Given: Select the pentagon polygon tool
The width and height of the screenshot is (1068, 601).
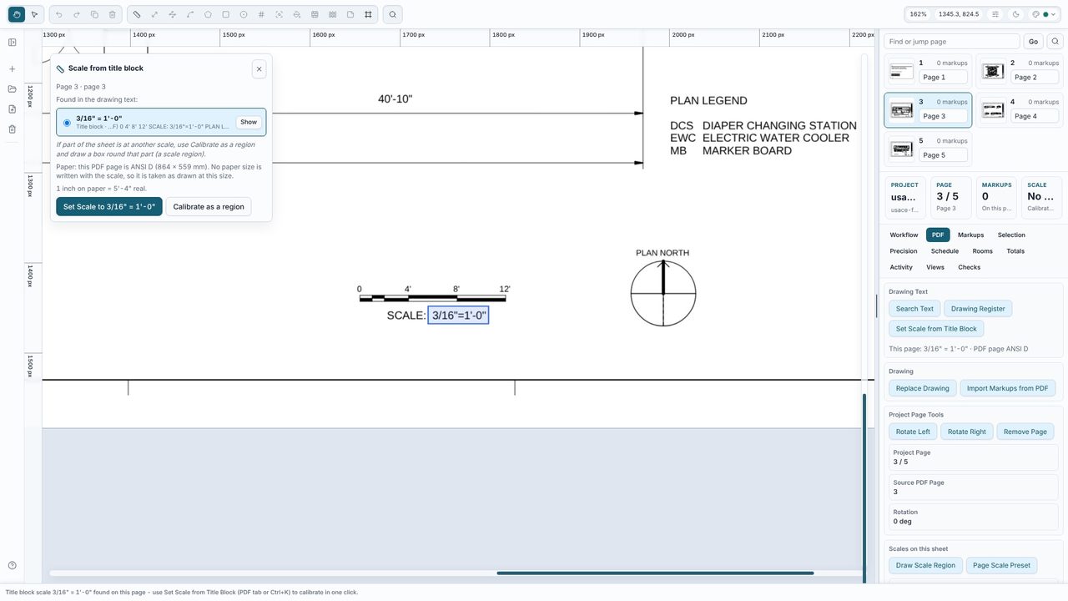Looking at the screenshot, I should 208,14.
